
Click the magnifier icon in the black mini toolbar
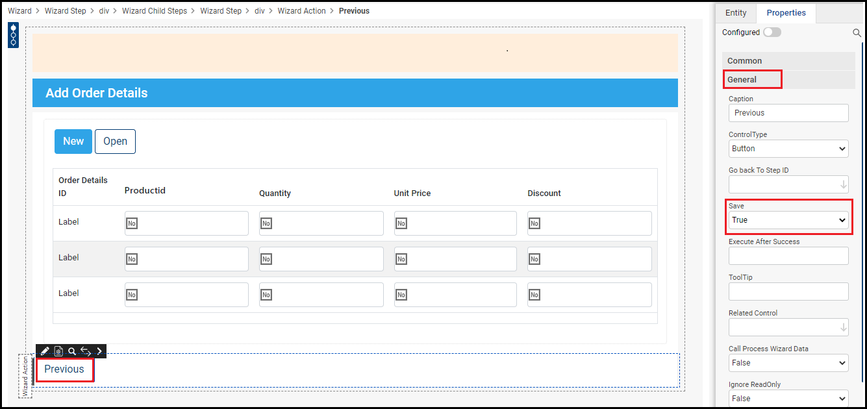(72, 351)
